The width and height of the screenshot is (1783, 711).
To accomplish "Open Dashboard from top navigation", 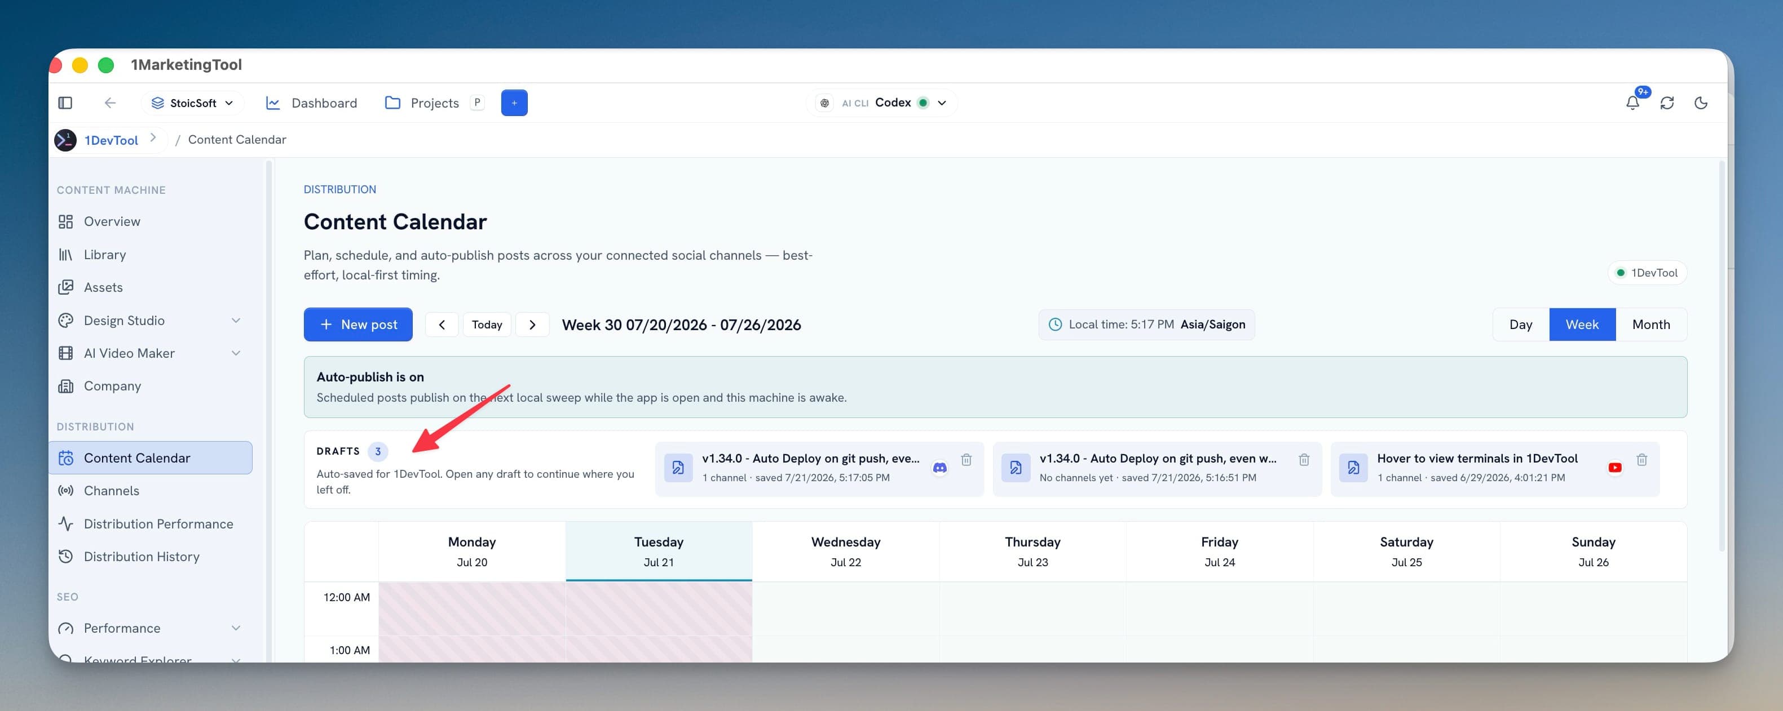I will click(x=311, y=103).
